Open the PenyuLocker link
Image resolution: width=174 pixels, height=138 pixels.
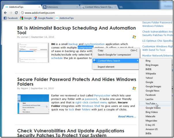point(102,95)
